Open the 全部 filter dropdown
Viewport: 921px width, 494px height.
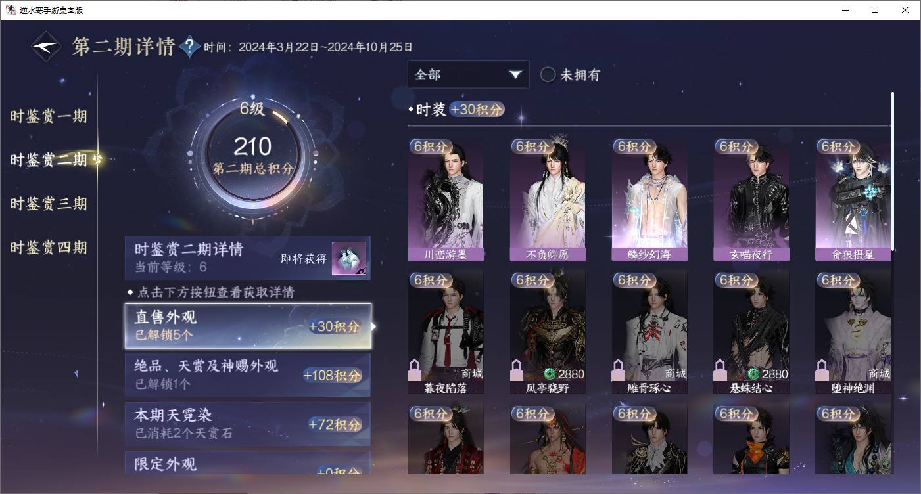click(468, 75)
